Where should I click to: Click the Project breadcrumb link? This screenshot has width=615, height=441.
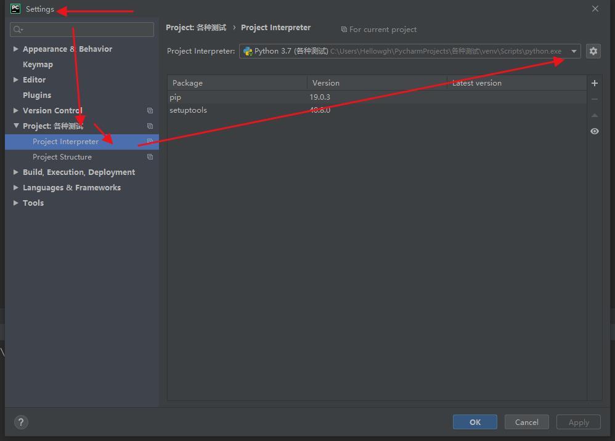tap(196, 28)
